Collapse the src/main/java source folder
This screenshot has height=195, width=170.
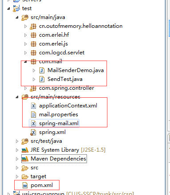click(17, 17)
